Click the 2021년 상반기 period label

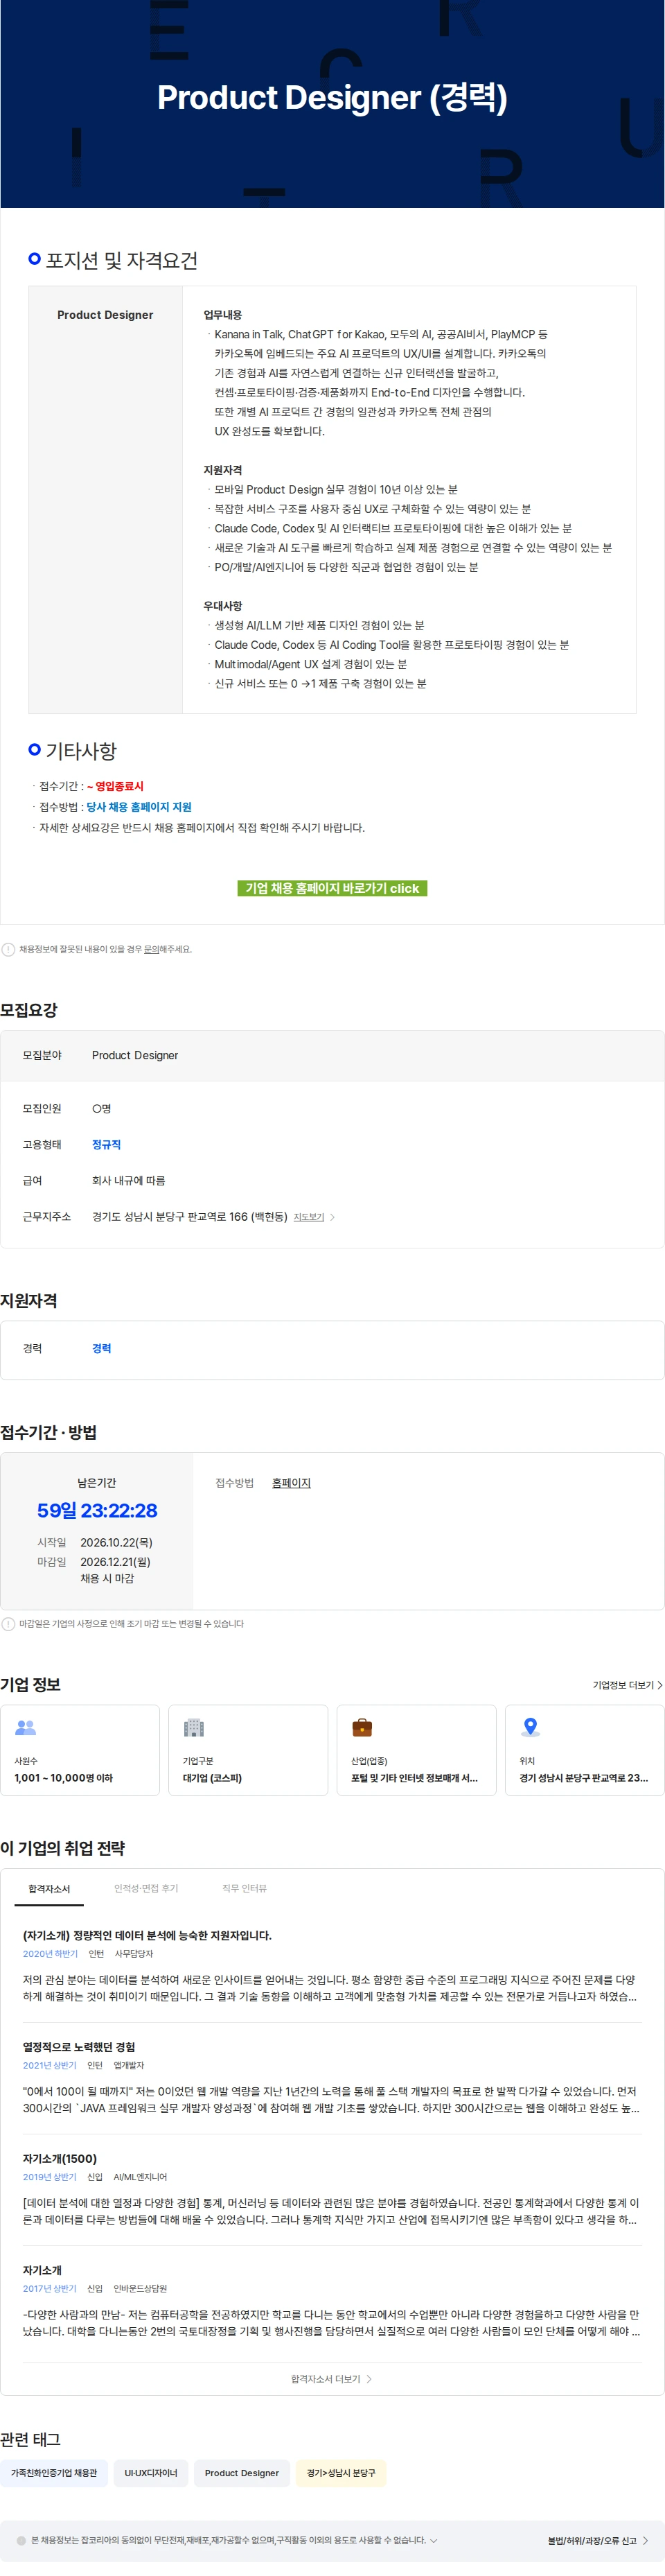[x=50, y=2065]
